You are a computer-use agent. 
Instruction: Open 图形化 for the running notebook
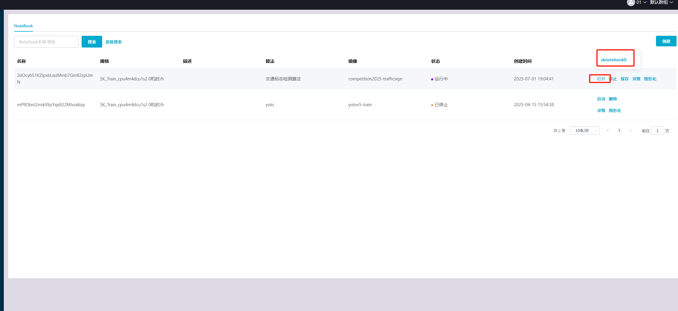(x=650, y=79)
